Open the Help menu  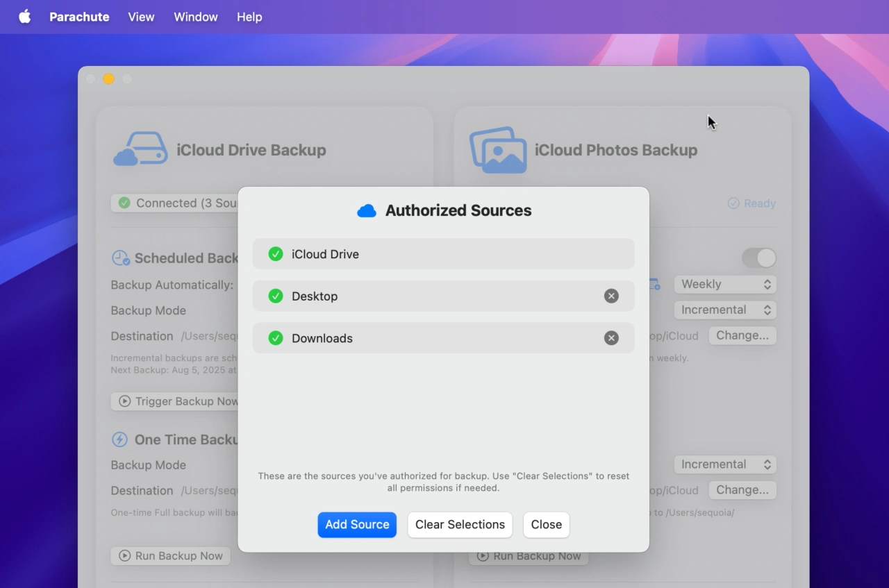pos(249,17)
